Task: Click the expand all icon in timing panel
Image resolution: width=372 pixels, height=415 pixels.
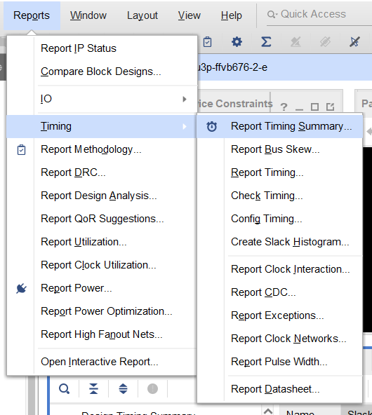Action: click(x=123, y=389)
